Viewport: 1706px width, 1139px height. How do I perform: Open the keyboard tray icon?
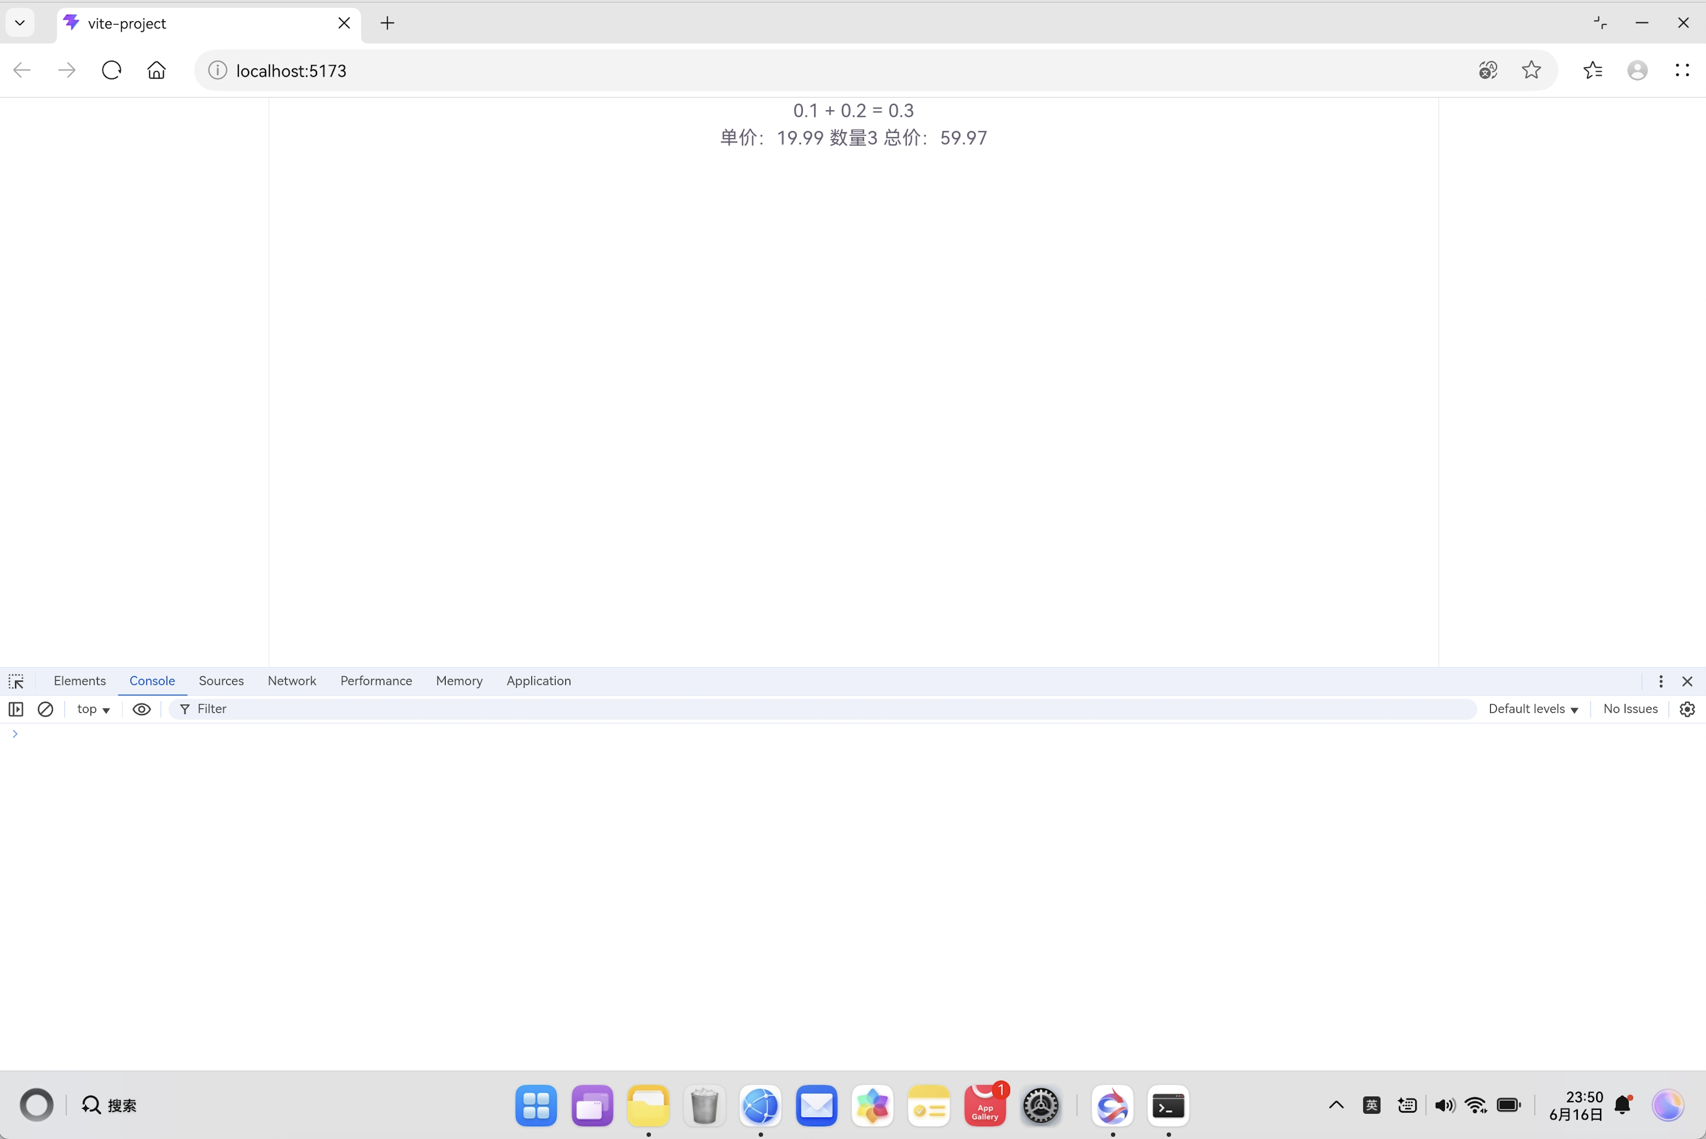[1407, 1105]
